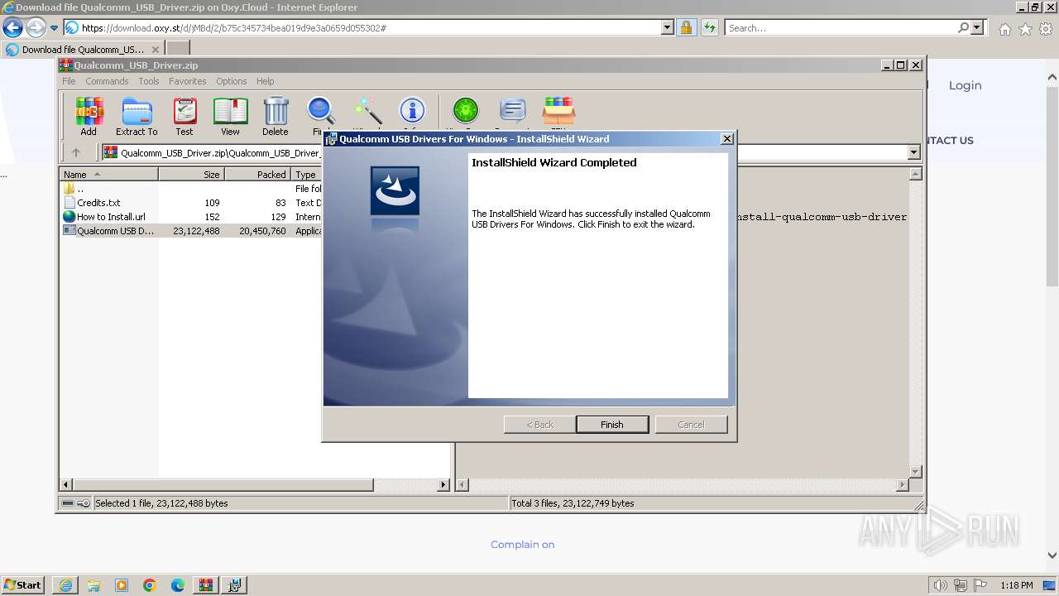
Task: Sort by Name column header
Action: click(x=108, y=175)
